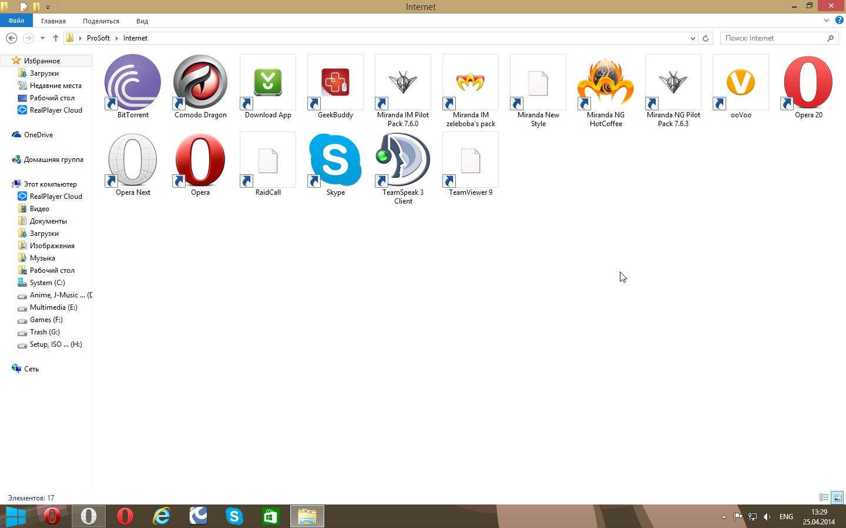
Task: Select the GeekBuddy shortcut icon
Action: pyautogui.click(x=335, y=82)
